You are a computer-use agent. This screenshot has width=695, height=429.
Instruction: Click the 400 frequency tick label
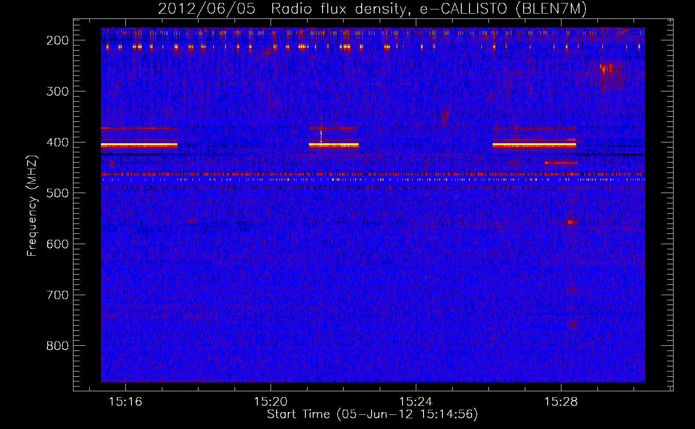click(57, 142)
